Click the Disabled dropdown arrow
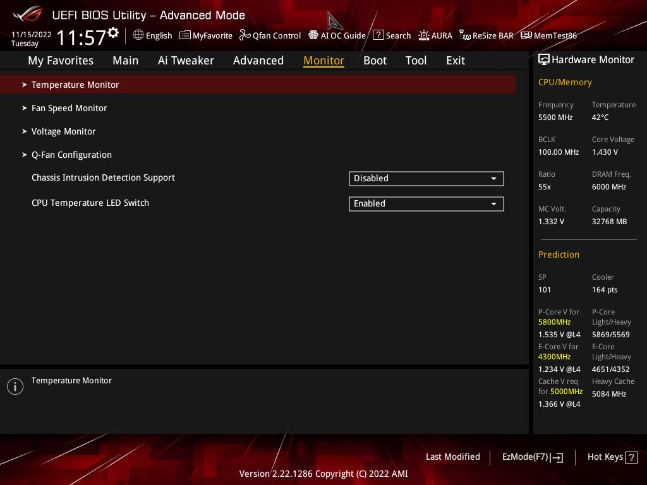Image resolution: width=647 pixels, height=485 pixels. (493, 179)
